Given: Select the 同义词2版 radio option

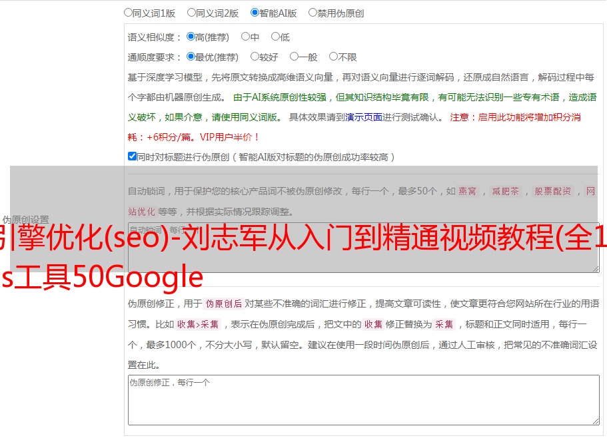Looking at the screenshot, I should 191,13.
